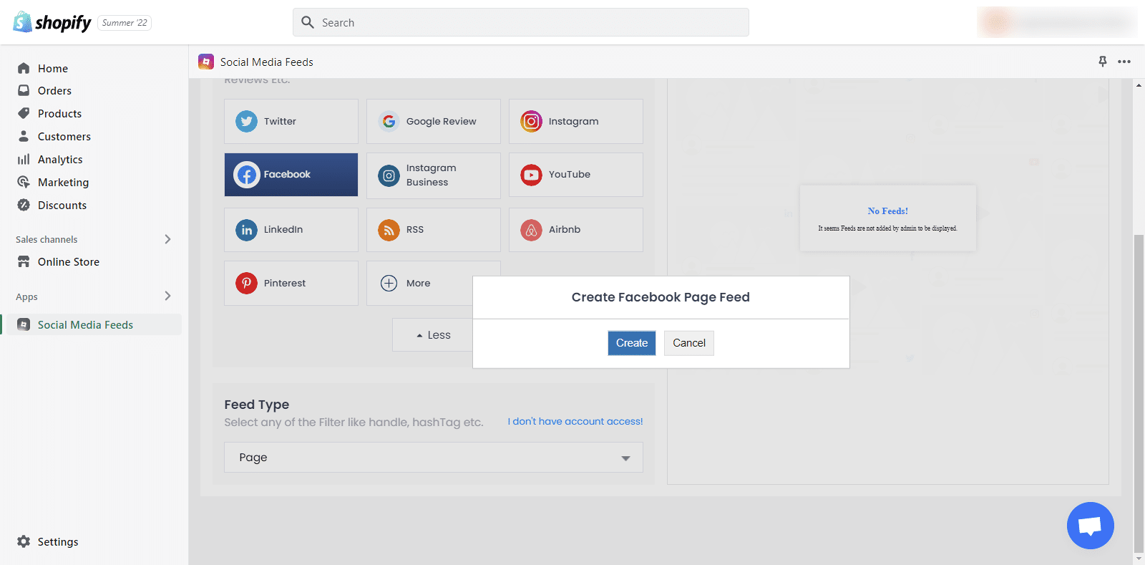Click the search magnifier icon
1145x565 pixels.
click(x=308, y=22)
